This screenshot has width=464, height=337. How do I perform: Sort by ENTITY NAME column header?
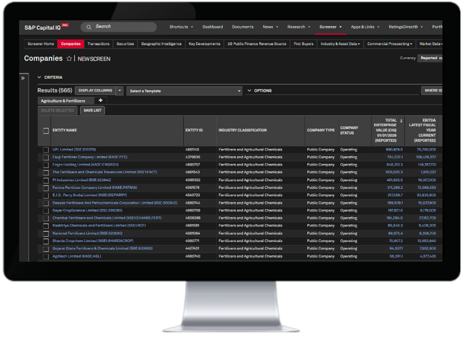(x=65, y=131)
